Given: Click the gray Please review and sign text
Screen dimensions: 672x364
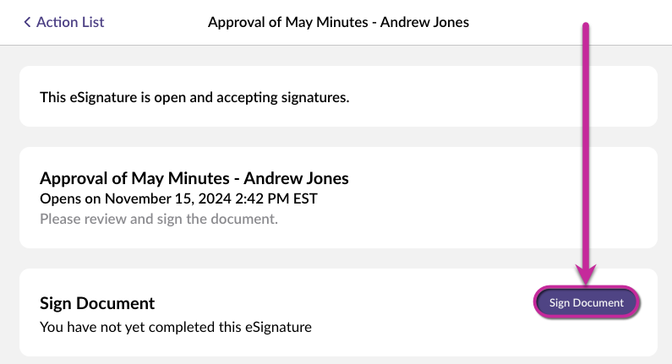Looking at the screenshot, I should (x=159, y=219).
